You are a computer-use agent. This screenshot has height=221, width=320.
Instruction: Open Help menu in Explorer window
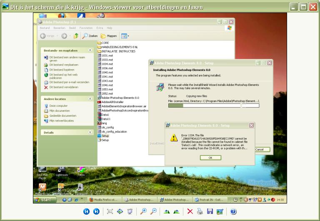pyautogui.click(x=110, y=28)
